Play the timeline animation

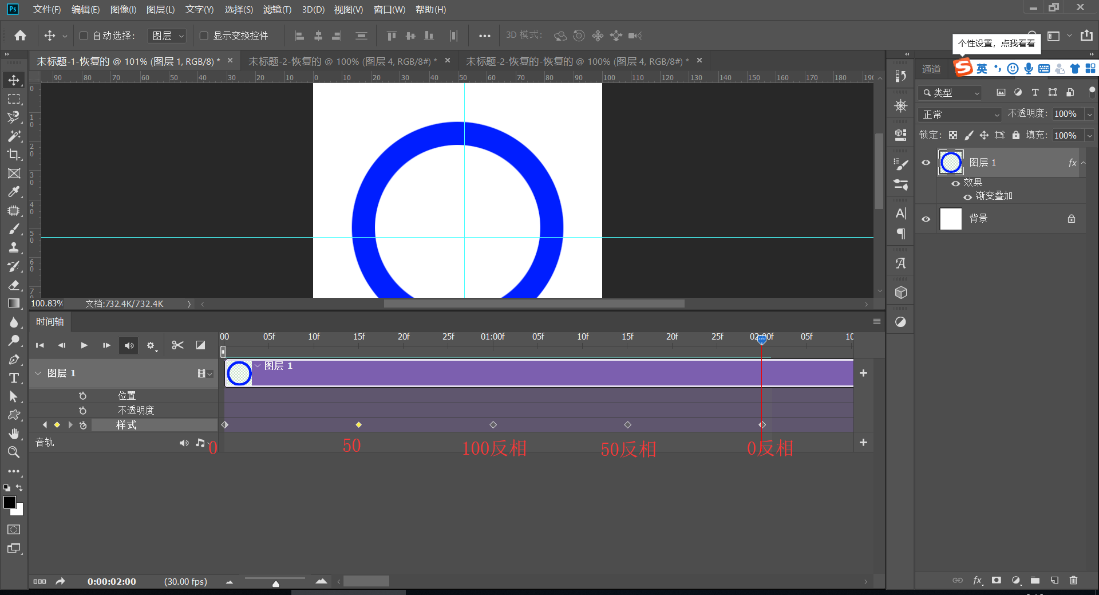(x=84, y=345)
